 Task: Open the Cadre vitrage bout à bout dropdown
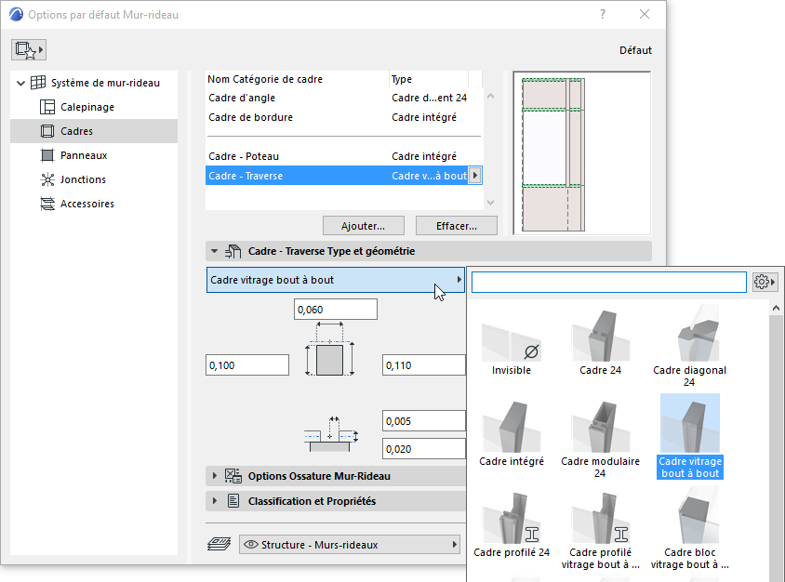coord(336,280)
